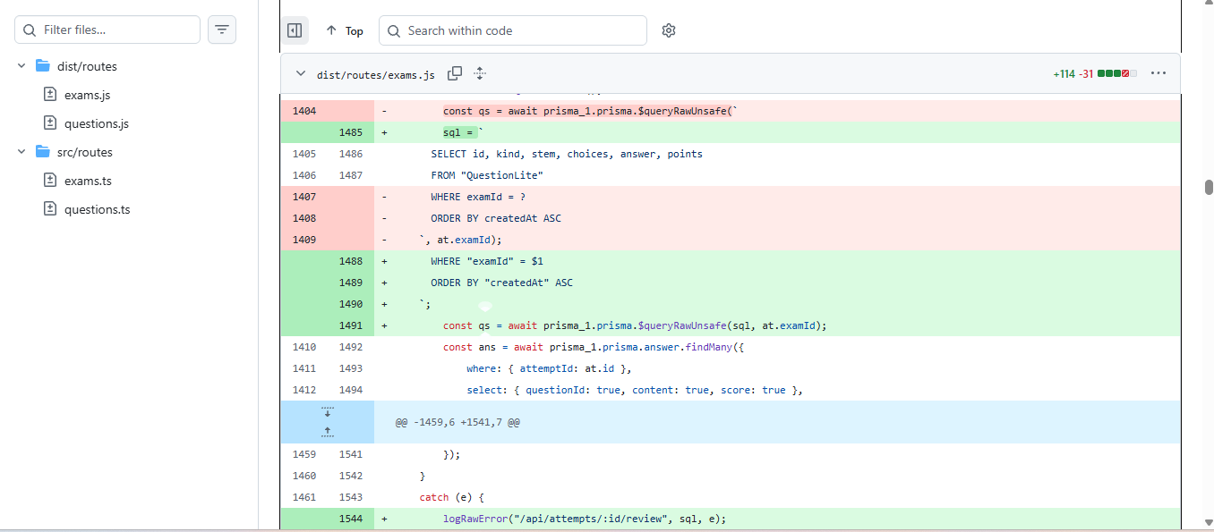Click the dist/routes folder icon

click(x=42, y=66)
